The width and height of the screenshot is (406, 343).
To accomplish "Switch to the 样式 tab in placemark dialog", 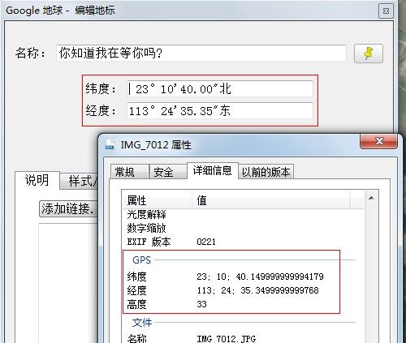I will tap(79, 181).
